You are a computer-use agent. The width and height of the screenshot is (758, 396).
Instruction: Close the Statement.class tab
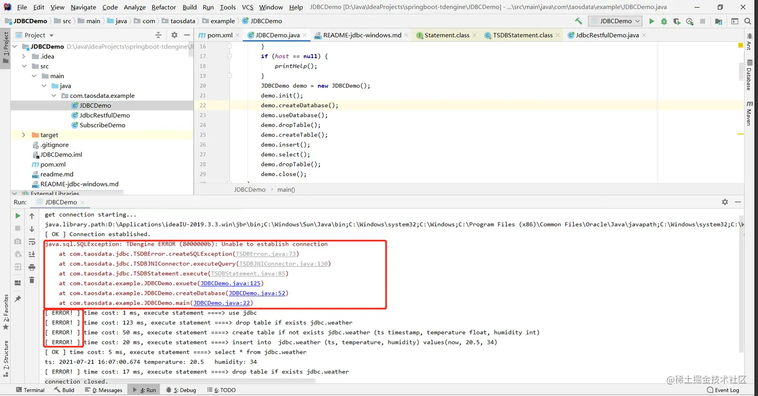pos(474,35)
